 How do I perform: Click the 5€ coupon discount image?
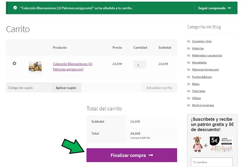pyautogui.click(x=221, y=144)
